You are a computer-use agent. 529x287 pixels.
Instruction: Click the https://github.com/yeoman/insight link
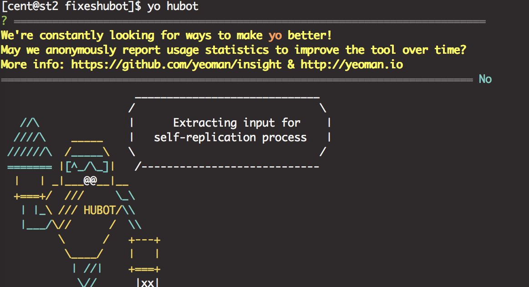pyautogui.click(x=176, y=65)
